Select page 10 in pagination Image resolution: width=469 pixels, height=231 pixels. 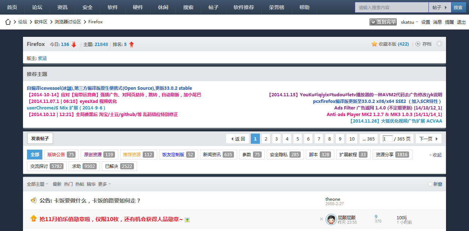(x=352, y=139)
